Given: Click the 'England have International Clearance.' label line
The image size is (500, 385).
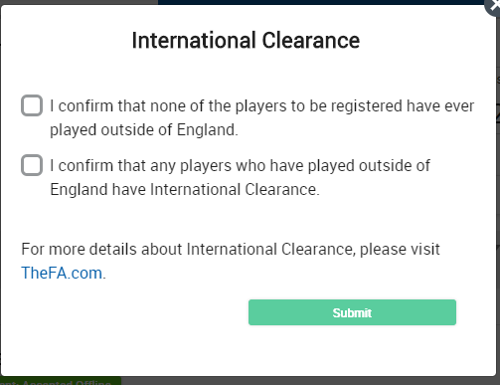Looking at the screenshot, I should point(185,190).
